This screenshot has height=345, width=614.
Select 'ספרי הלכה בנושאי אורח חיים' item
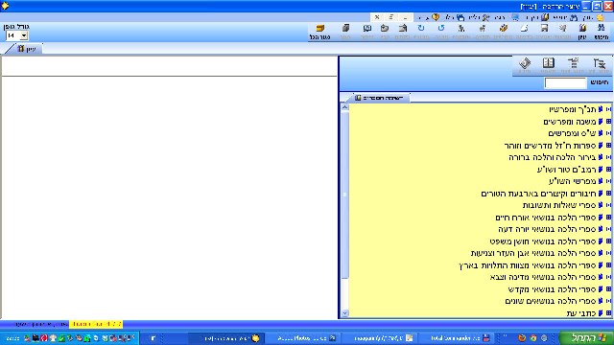click(546, 218)
